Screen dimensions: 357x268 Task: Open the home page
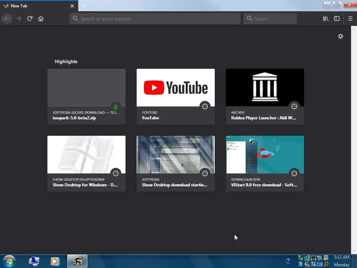coord(41,18)
